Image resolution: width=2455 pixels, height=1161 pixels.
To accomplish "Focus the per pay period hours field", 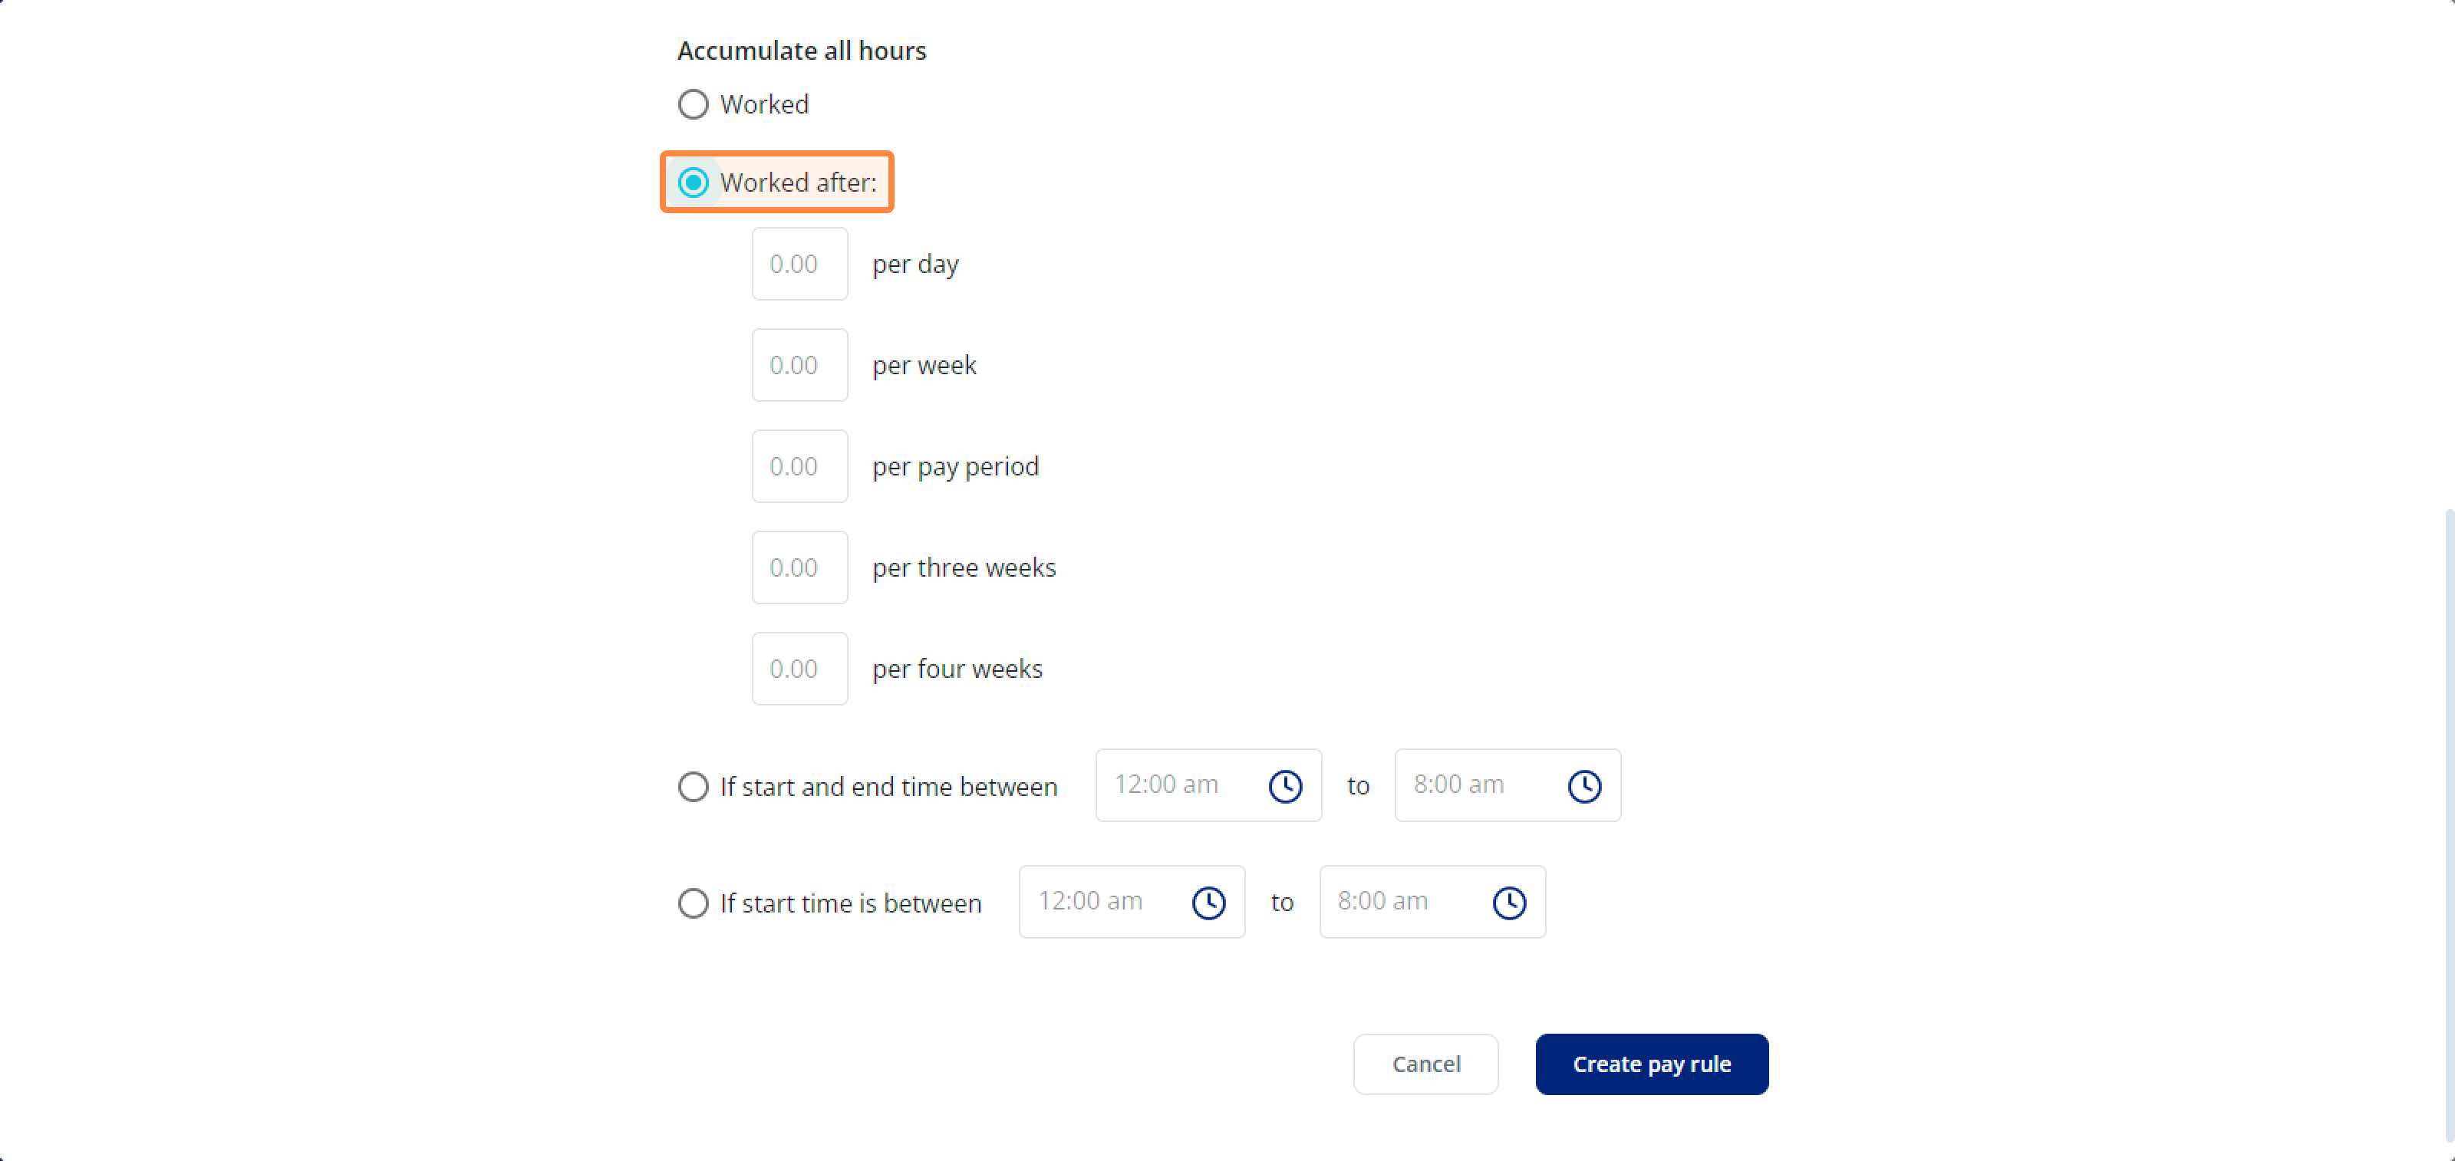I will tap(799, 465).
